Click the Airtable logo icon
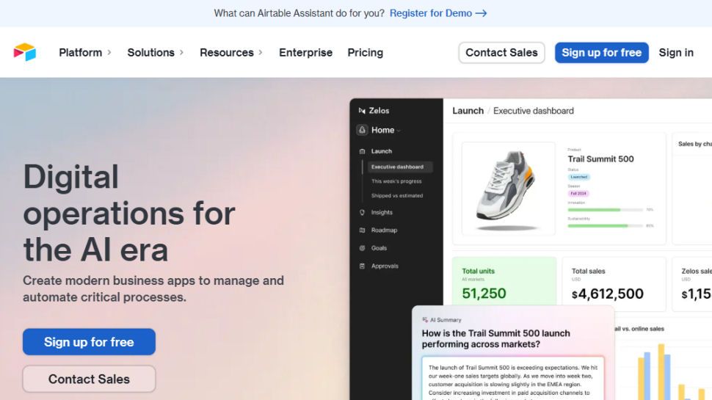 click(24, 52)
